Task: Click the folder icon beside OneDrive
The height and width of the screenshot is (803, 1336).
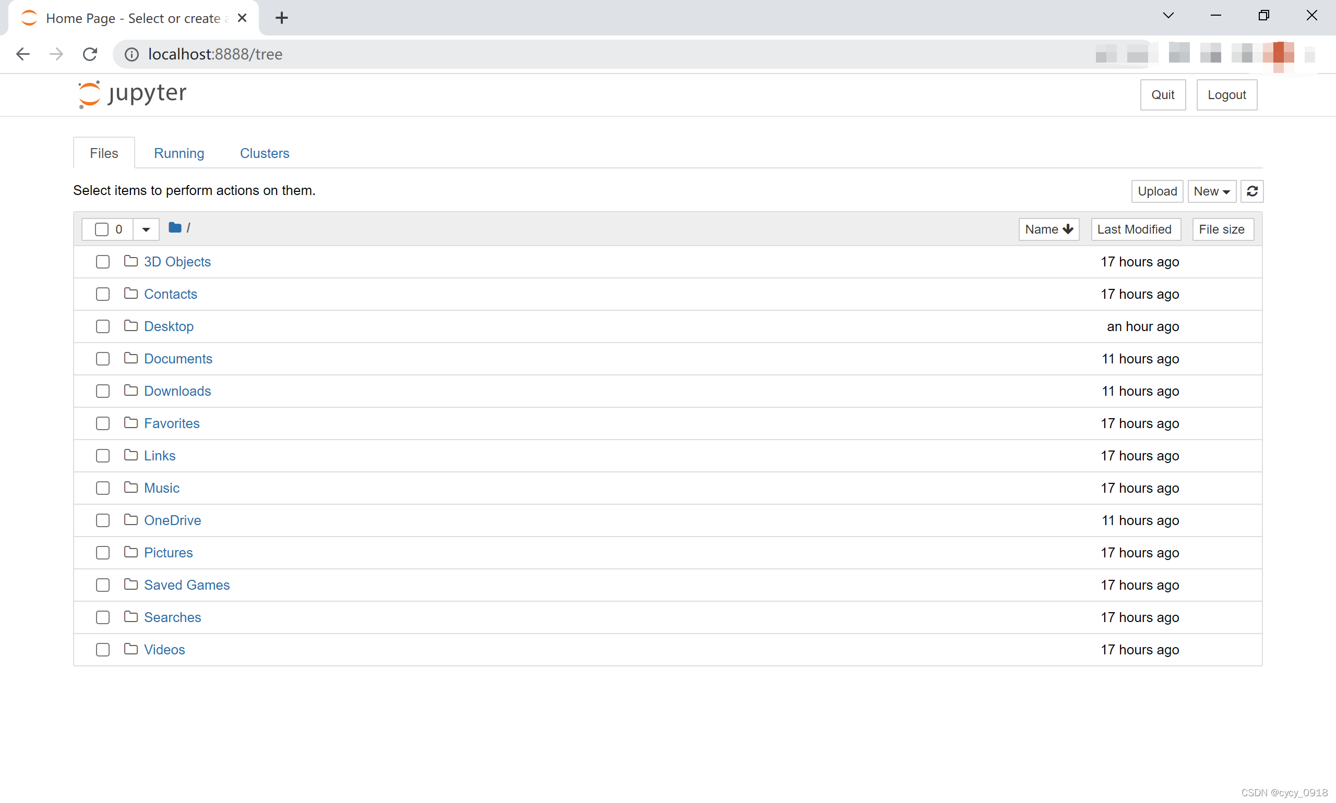Action: point(130,520)
